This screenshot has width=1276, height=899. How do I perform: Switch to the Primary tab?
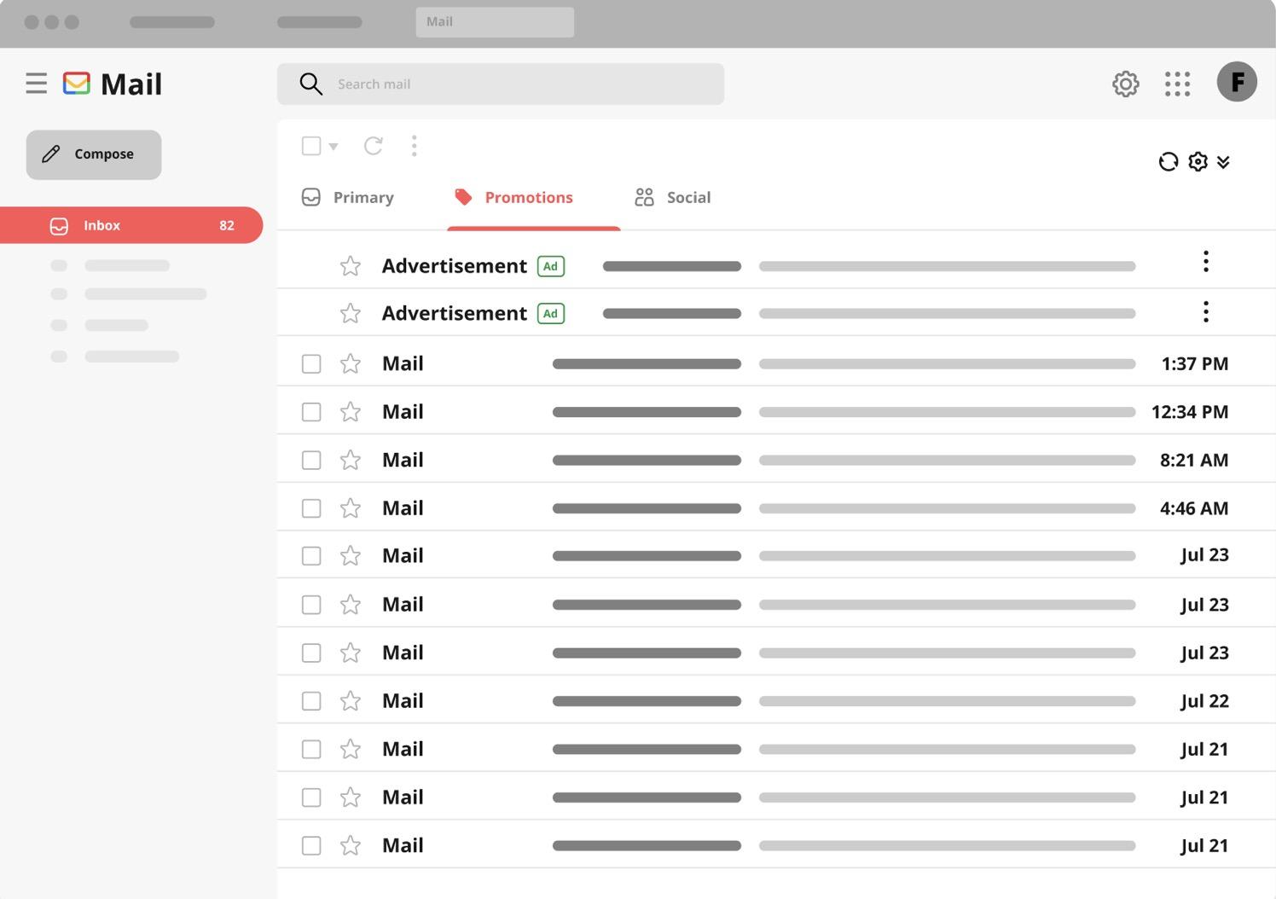(x=348, y=198)
